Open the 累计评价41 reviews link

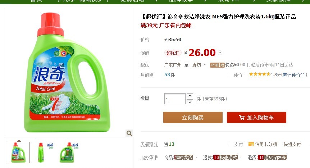coord(295,74)
